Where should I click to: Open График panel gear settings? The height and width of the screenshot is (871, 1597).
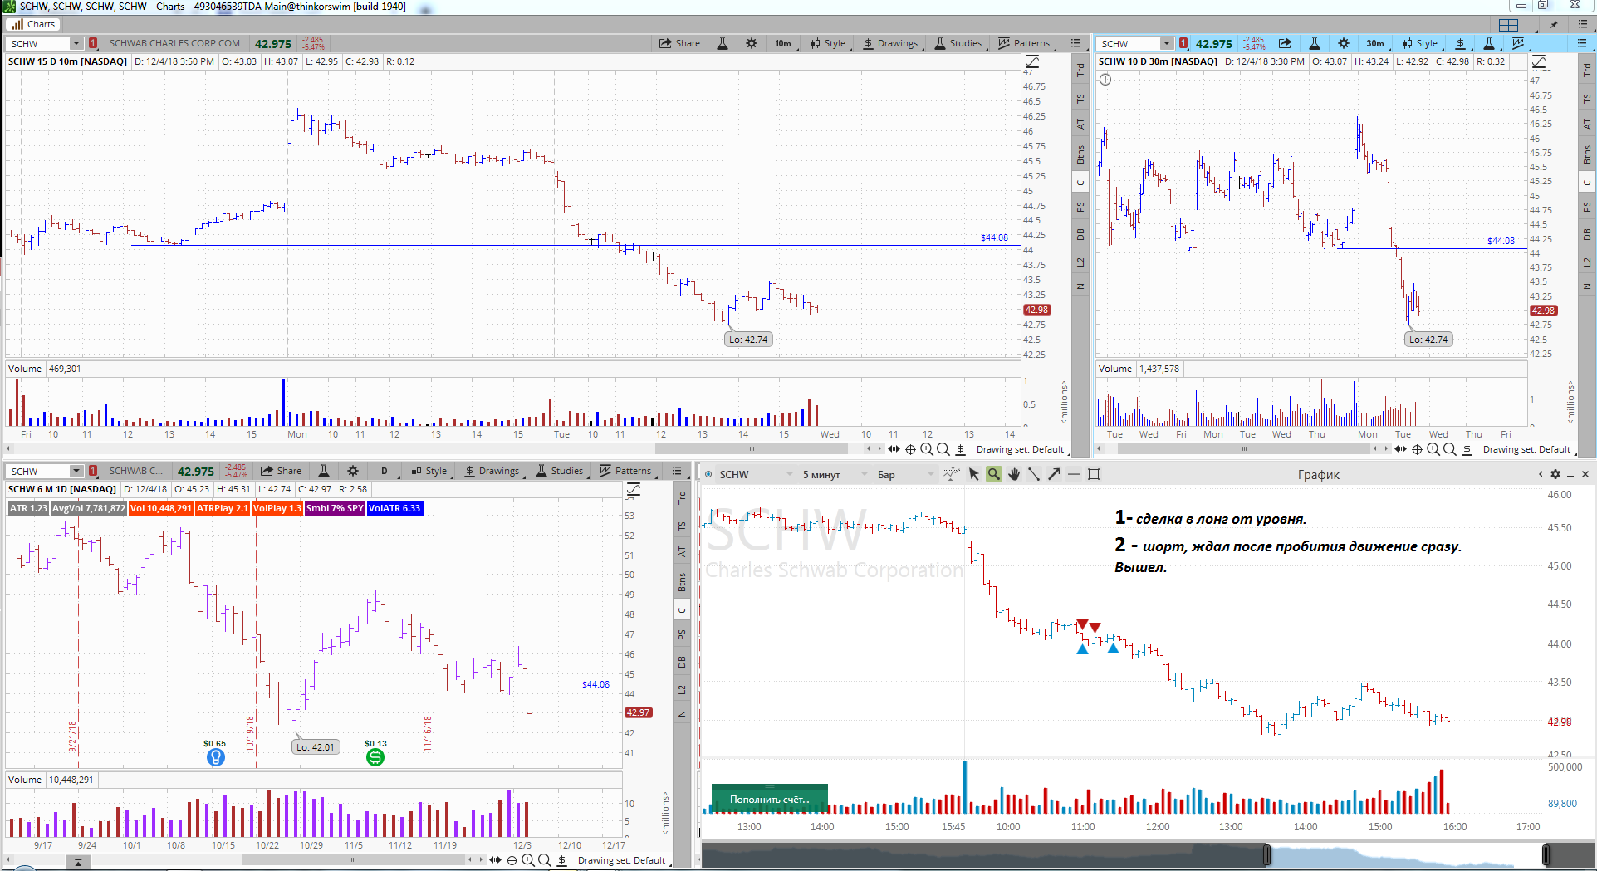click(1555, 474)
